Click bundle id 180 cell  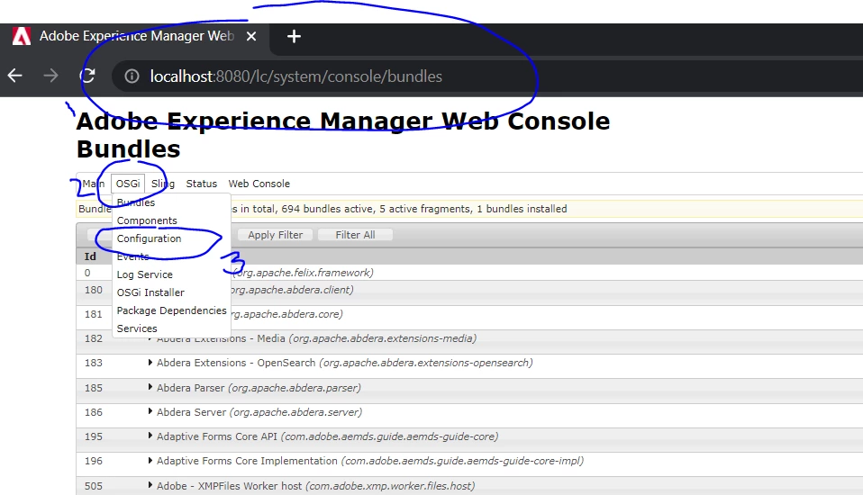point(94,290)
